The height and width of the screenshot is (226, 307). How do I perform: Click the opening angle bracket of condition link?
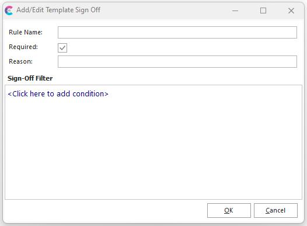coord(9,94)
